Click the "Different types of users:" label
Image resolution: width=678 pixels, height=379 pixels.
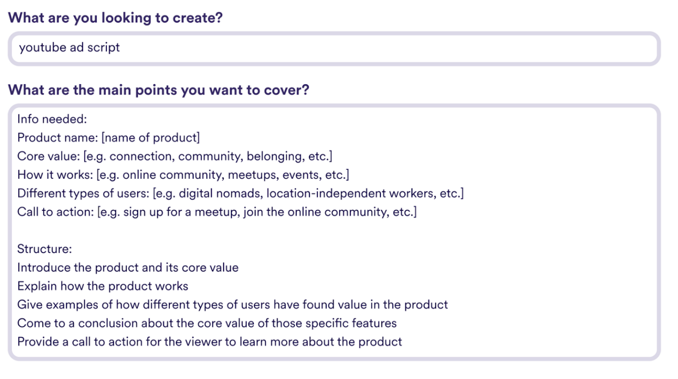(x=83, y=193)
